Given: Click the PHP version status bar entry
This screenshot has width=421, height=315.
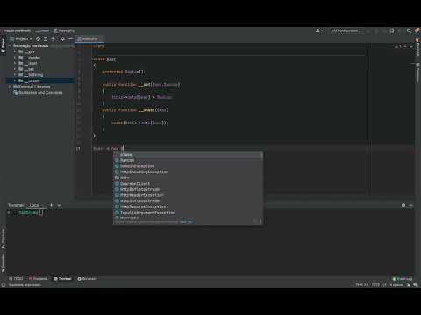Looking at the screenshot, I should click(362, 285).
